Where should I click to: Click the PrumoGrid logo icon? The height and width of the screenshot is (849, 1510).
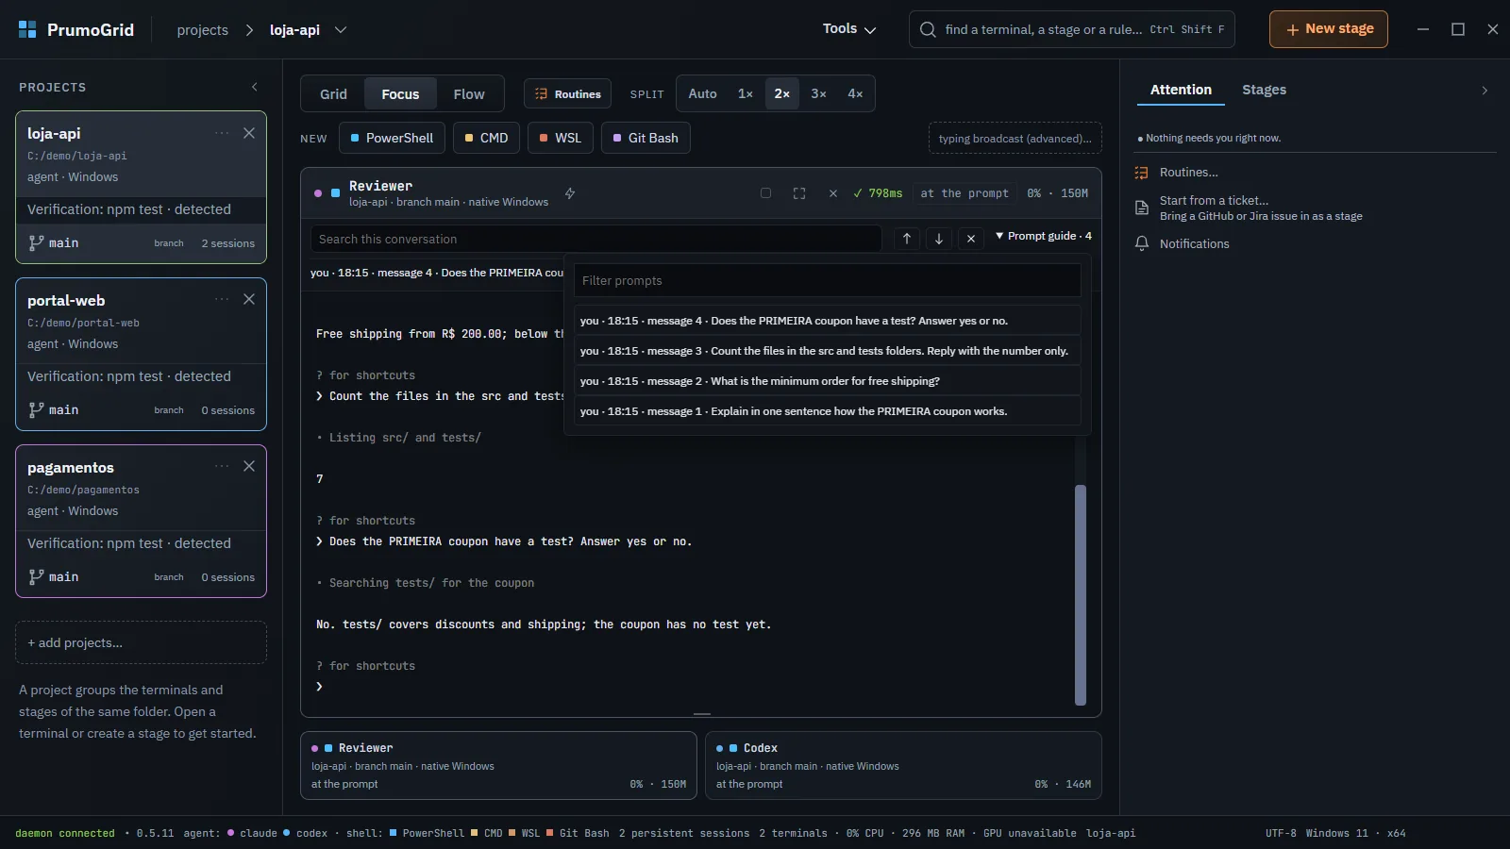tap(27, 29)
